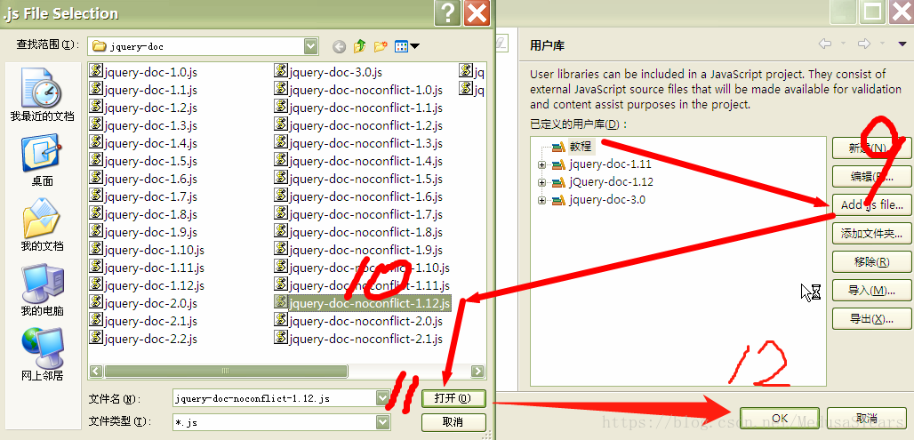Click the help question mark button
This screenshot has height=440, width=914.
[447, 12]
